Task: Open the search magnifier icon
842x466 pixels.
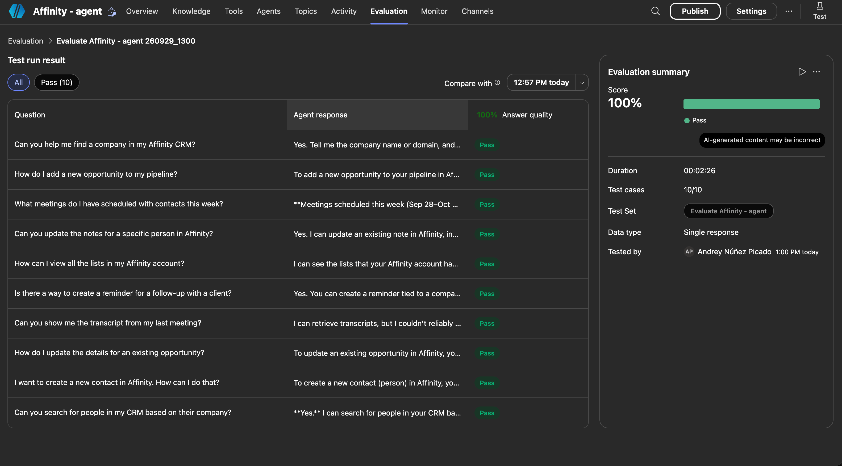Action: coord(655,11)
